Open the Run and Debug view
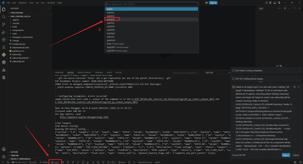 [4, 32]
